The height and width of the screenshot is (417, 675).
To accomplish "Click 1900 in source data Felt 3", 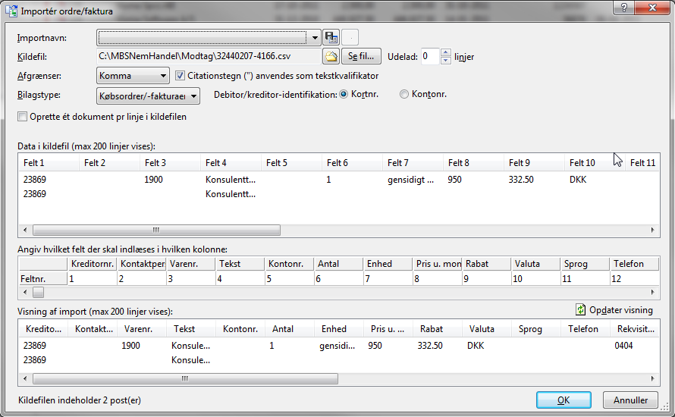I will (153, 180).
